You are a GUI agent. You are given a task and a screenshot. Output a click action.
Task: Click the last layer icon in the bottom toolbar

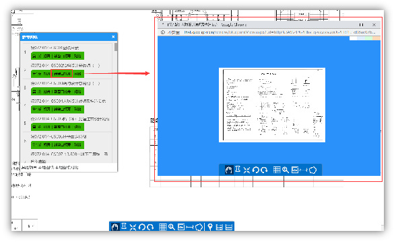[228, 227]
